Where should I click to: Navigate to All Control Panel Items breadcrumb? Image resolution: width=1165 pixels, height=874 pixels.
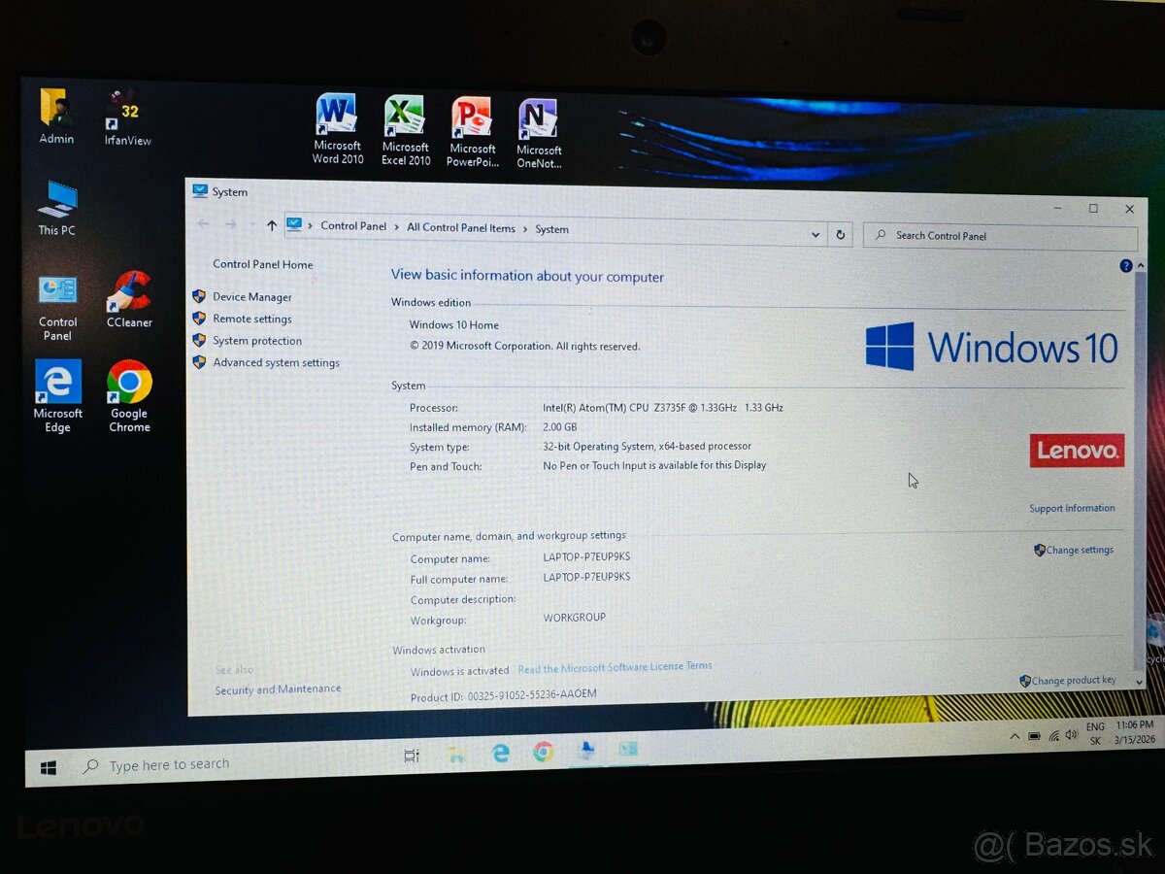460,227
